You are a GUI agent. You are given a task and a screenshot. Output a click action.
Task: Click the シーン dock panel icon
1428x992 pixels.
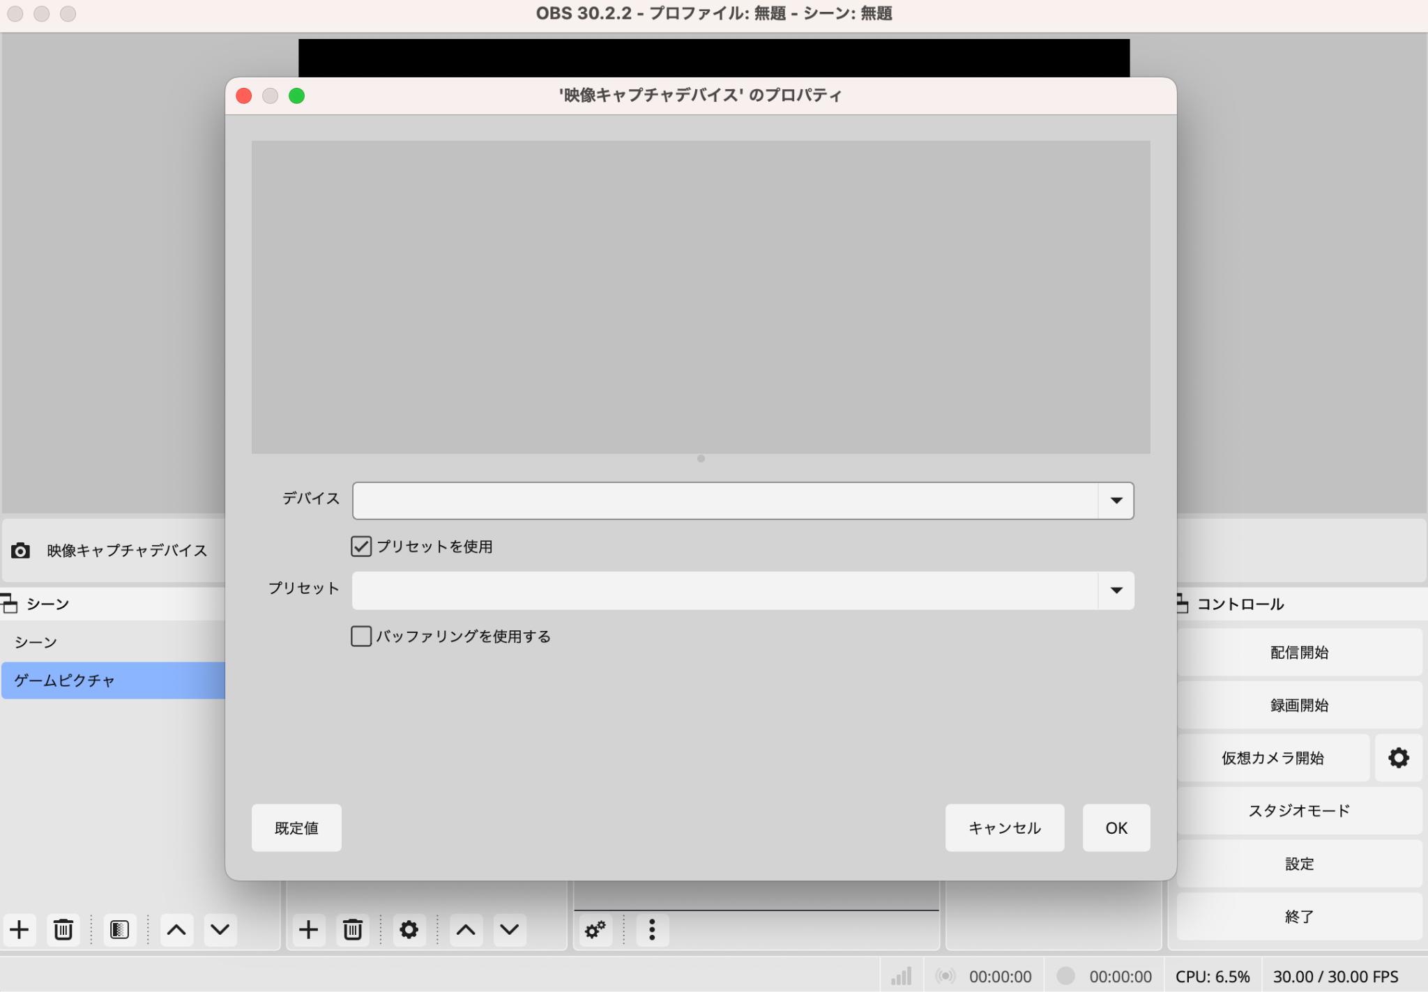coord(9,603)
